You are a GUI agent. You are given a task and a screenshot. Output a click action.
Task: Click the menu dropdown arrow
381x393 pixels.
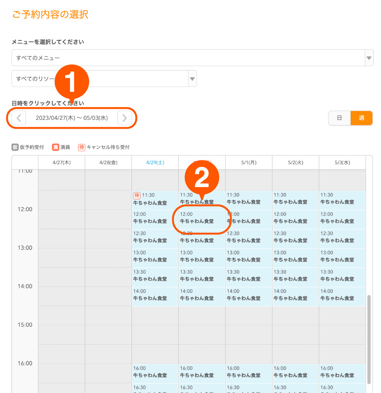[x=369, y=58]
